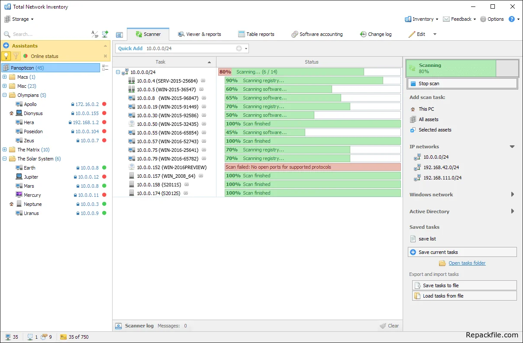Click the 90% progress bar for 10.0.0.4
This screenshot has width=523, height=343.
[x=313, y=80]
